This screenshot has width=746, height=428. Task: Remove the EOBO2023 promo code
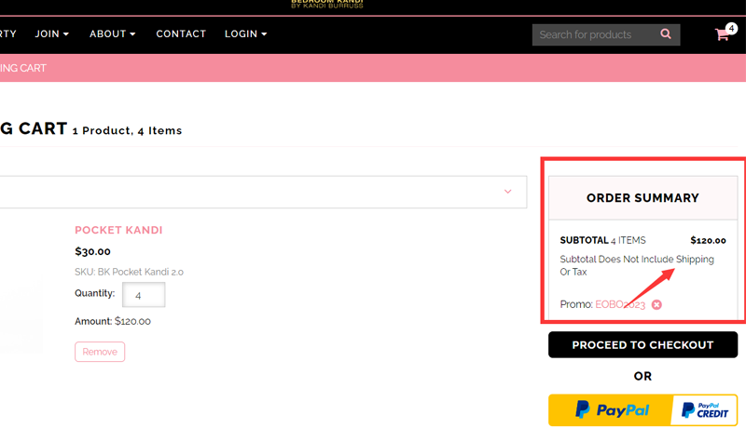(656, 304)
